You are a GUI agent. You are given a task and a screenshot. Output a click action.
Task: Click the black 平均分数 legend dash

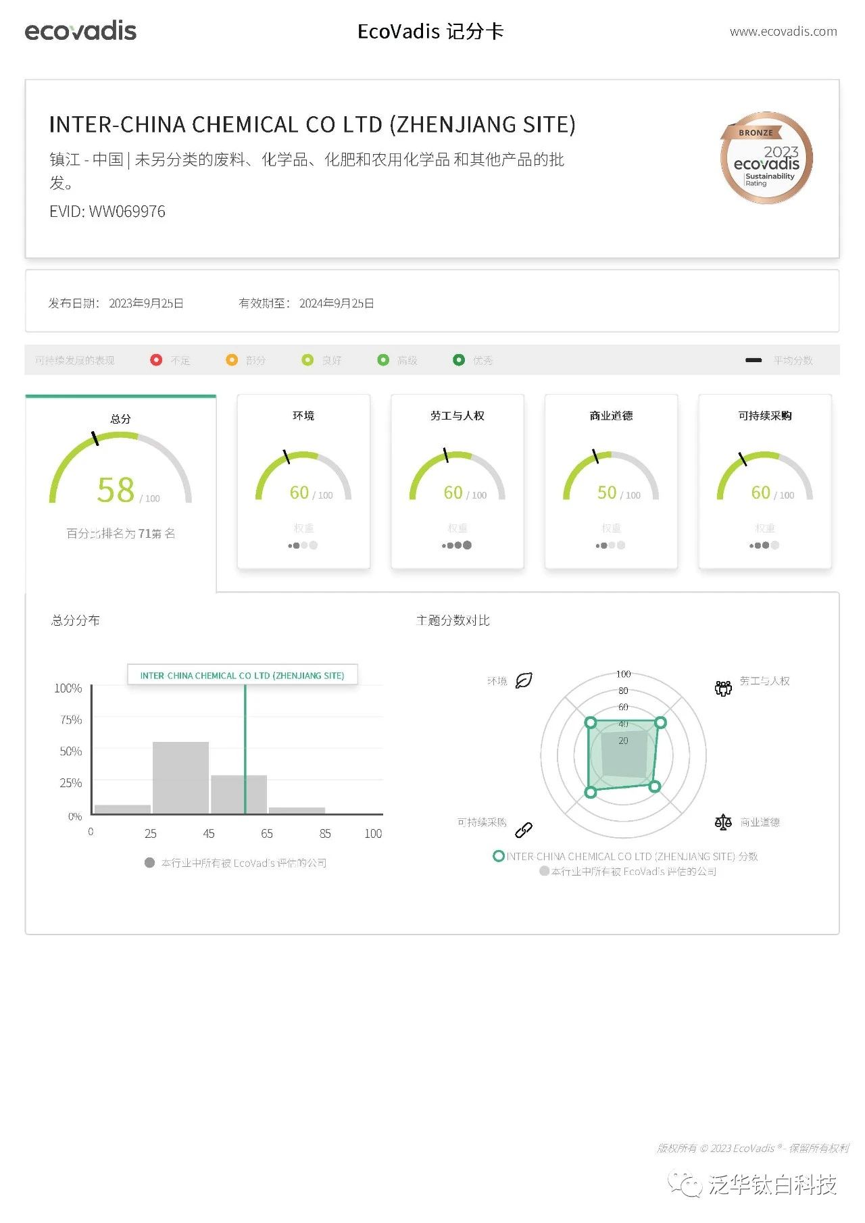coord(753,360)
